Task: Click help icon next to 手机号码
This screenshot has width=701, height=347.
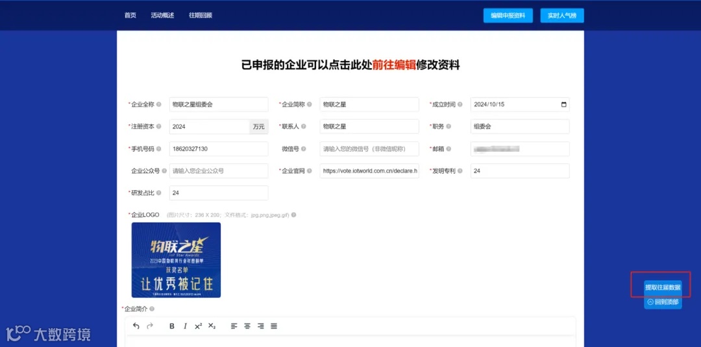Action: click(x=159, y=149)
